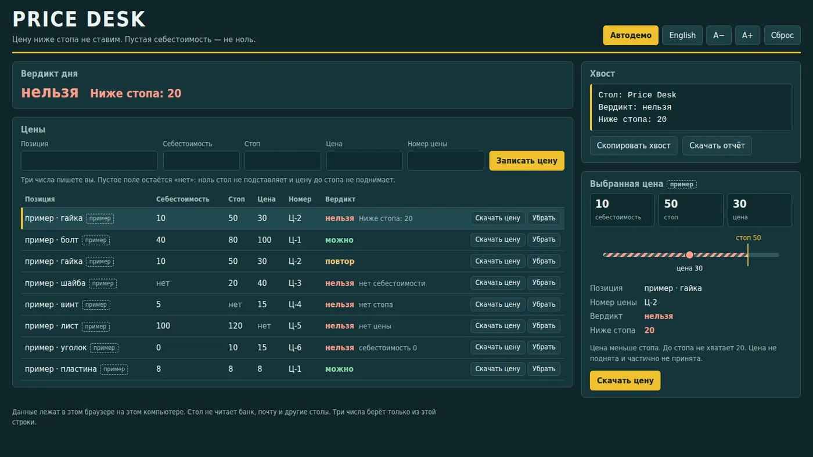Focus the Позиция input field
Image resolution: width=813 pixels, height=457 pixels.
[89, 161]
